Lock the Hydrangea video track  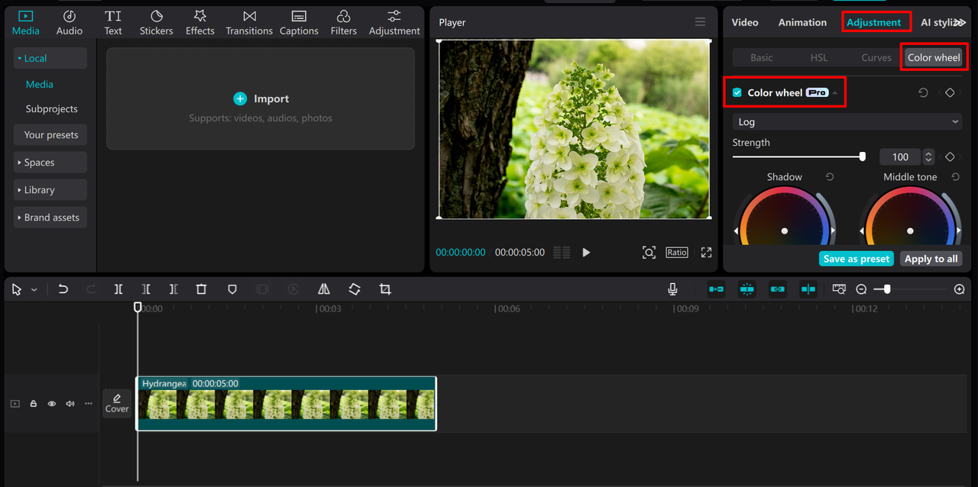pyautogui.click(x=34, y=404)
